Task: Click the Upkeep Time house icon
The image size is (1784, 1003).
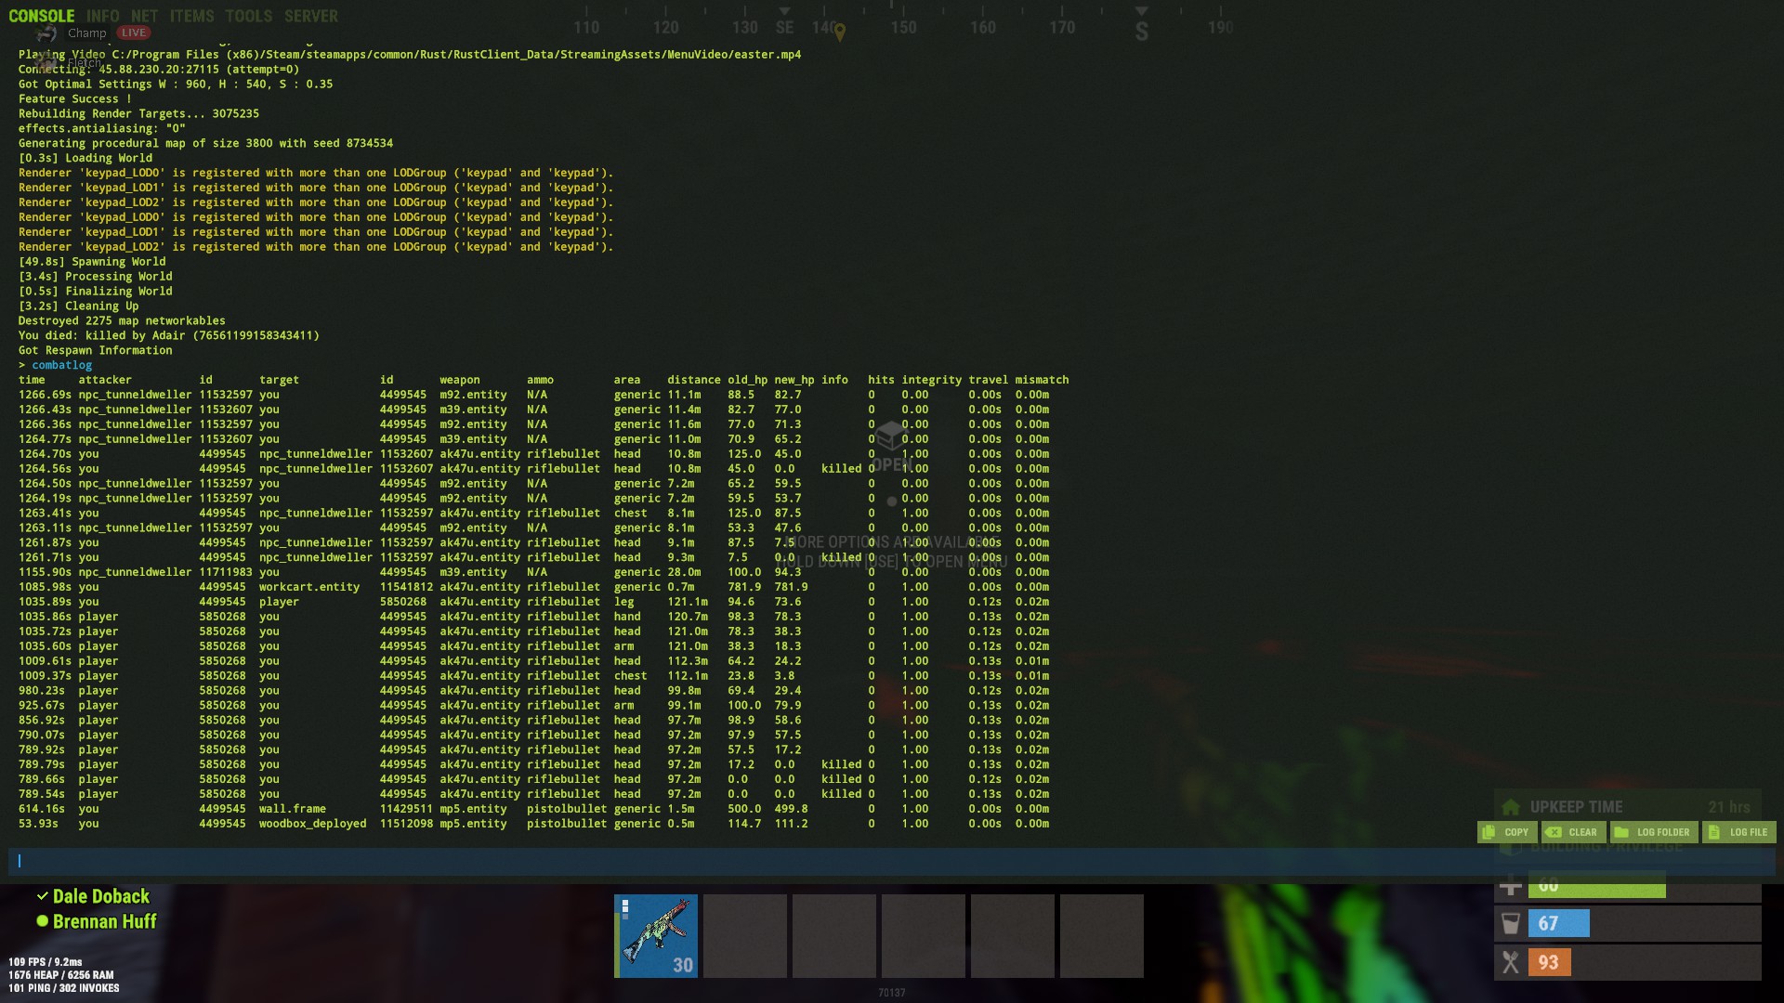Action: [1511, 807]
